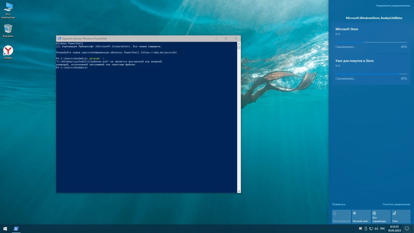The image size is (414, 233).
Task: Click the '89%' download percentage
Action: coord(404,79)
